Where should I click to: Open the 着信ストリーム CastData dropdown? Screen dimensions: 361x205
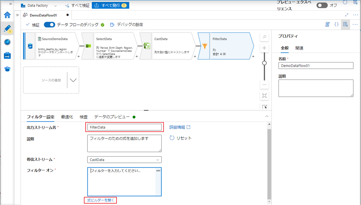pyautogui.click(x=124, y=159)
